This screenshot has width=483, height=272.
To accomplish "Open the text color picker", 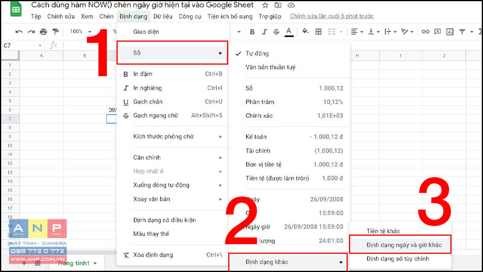I will pos(289,32).
